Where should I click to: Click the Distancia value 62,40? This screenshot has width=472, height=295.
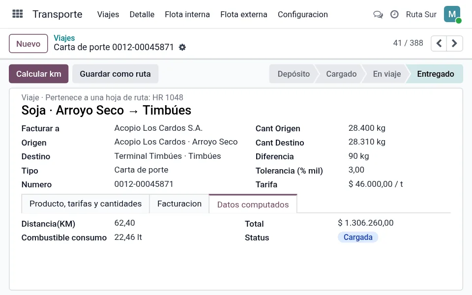point(124,223)
